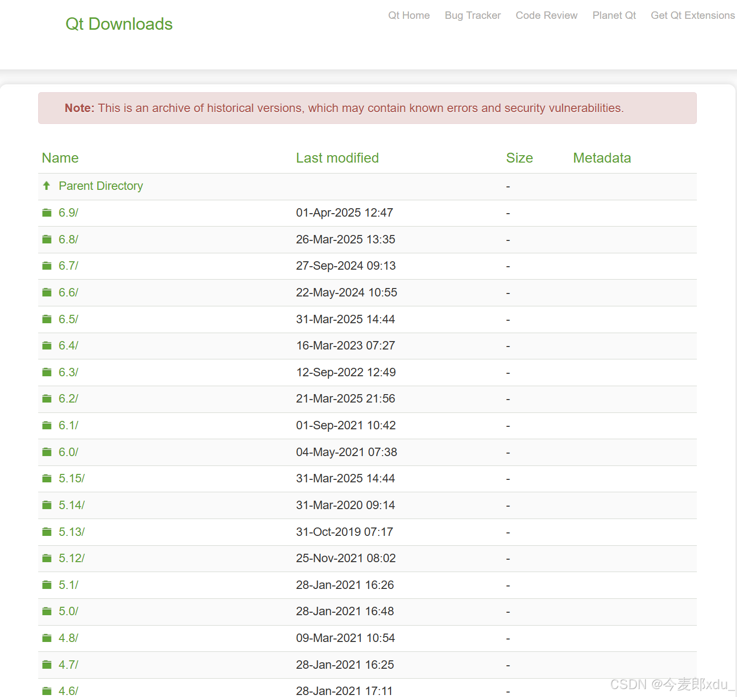Open the 4.8/ directory link

point(68,638)
